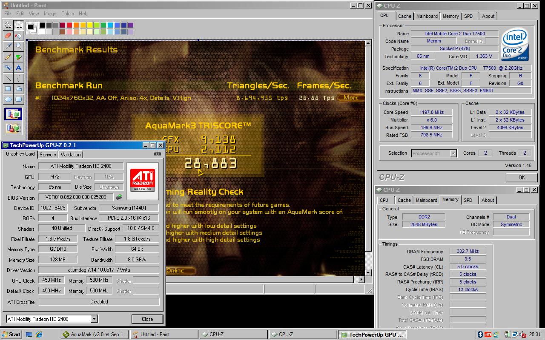Screen dimensions: 545x340
Task: Click the GPU Name field 'ATI Mobility Radeon HD 2400'
Action: 81,166
